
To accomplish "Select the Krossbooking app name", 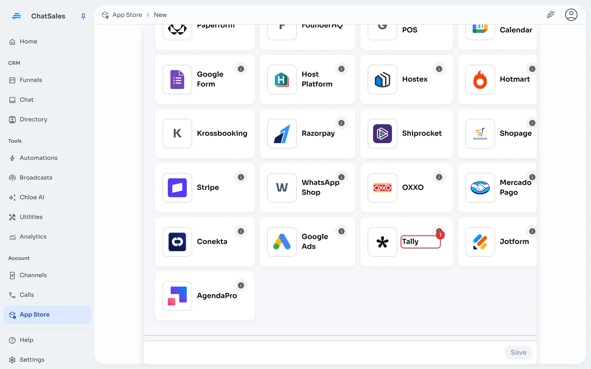I will [222, 134].
